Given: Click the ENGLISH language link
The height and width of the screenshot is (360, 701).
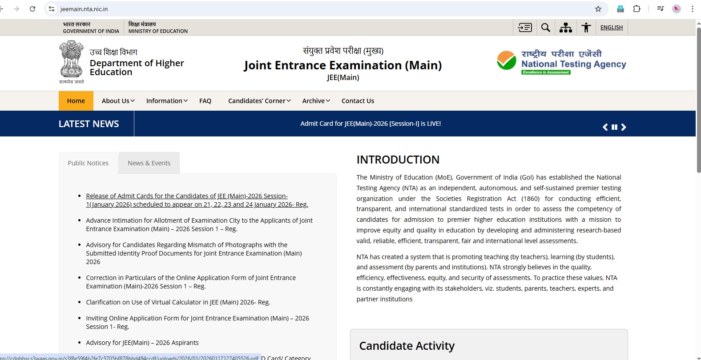Looking at the screenshot, I should (x=611, y=28).
